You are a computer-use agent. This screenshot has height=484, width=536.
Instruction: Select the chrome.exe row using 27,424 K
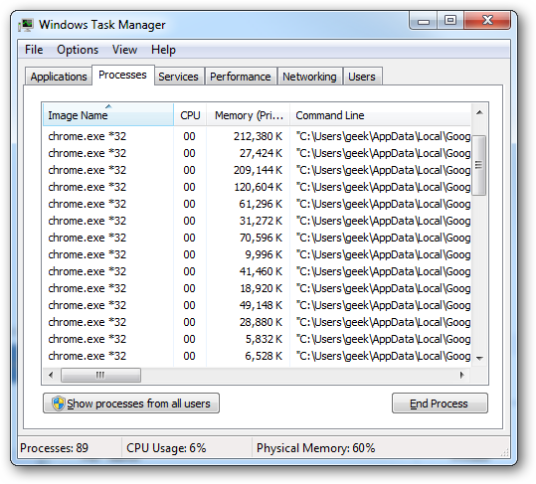pyautogui.click(x=257, y=153)
